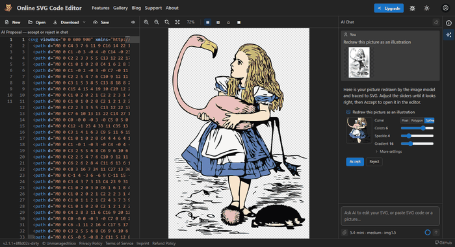Adjust the Gradient slider

coord(417,144)
